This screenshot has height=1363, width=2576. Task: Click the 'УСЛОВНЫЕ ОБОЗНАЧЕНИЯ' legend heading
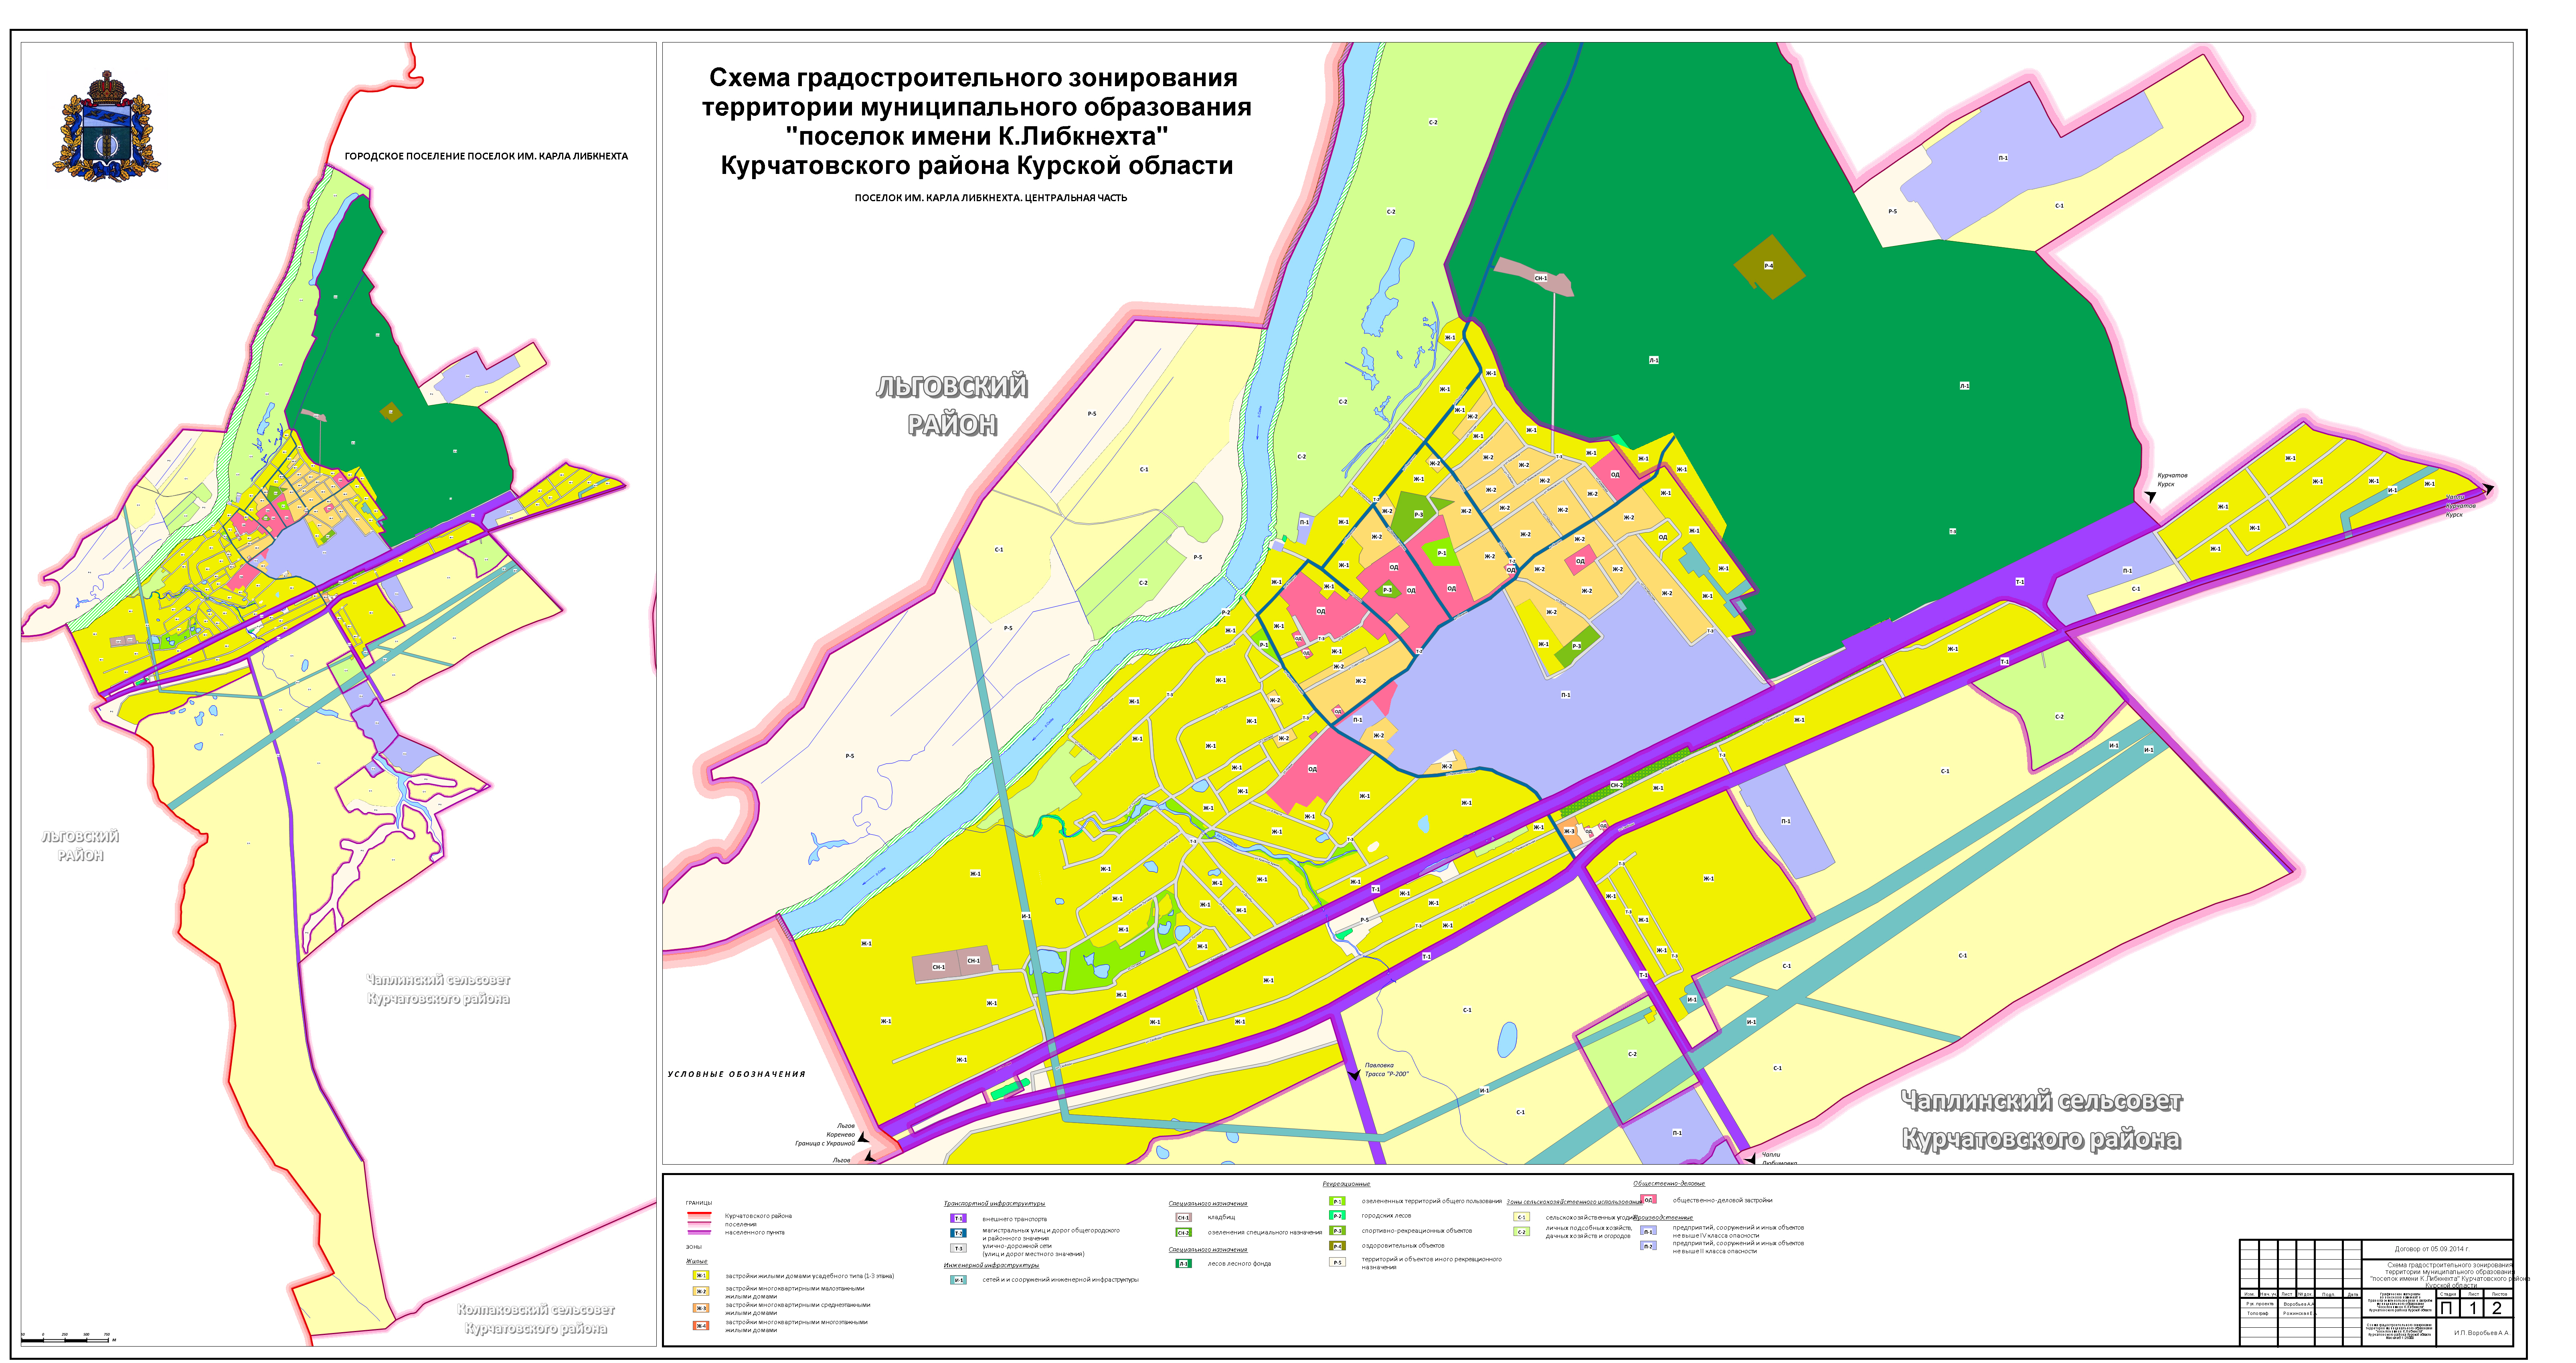pos(736,1074)
